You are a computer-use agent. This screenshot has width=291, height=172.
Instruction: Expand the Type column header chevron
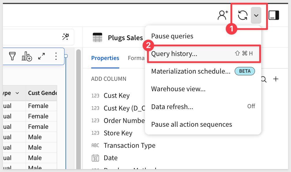point(17,93)
